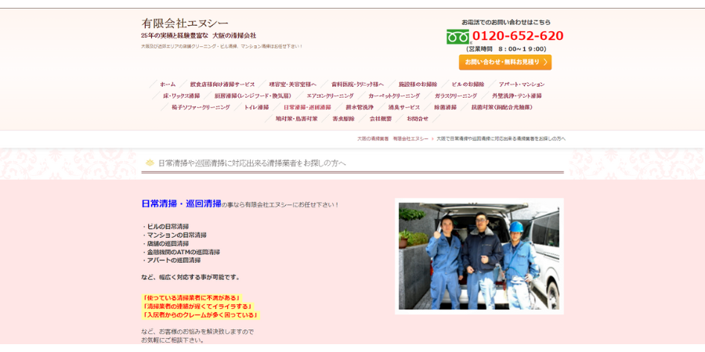Open 飲食店様向け清掃サービス menu item
Image resolution: width=705 pixels, height=352 pixels.
pos(222,84)
